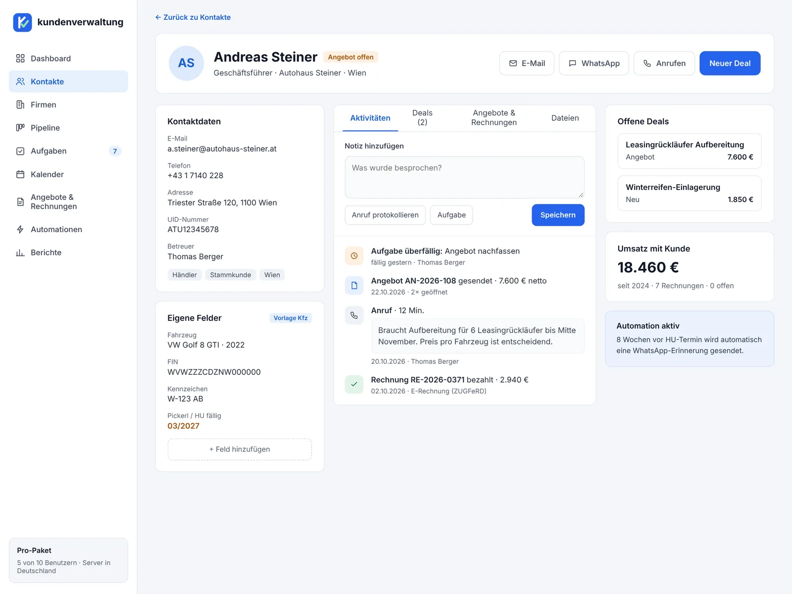This screenshot has height=594, width=792.
Task: Open the Leasingrückläufer Aufbereitung deal card
Action: coord(689,151)
